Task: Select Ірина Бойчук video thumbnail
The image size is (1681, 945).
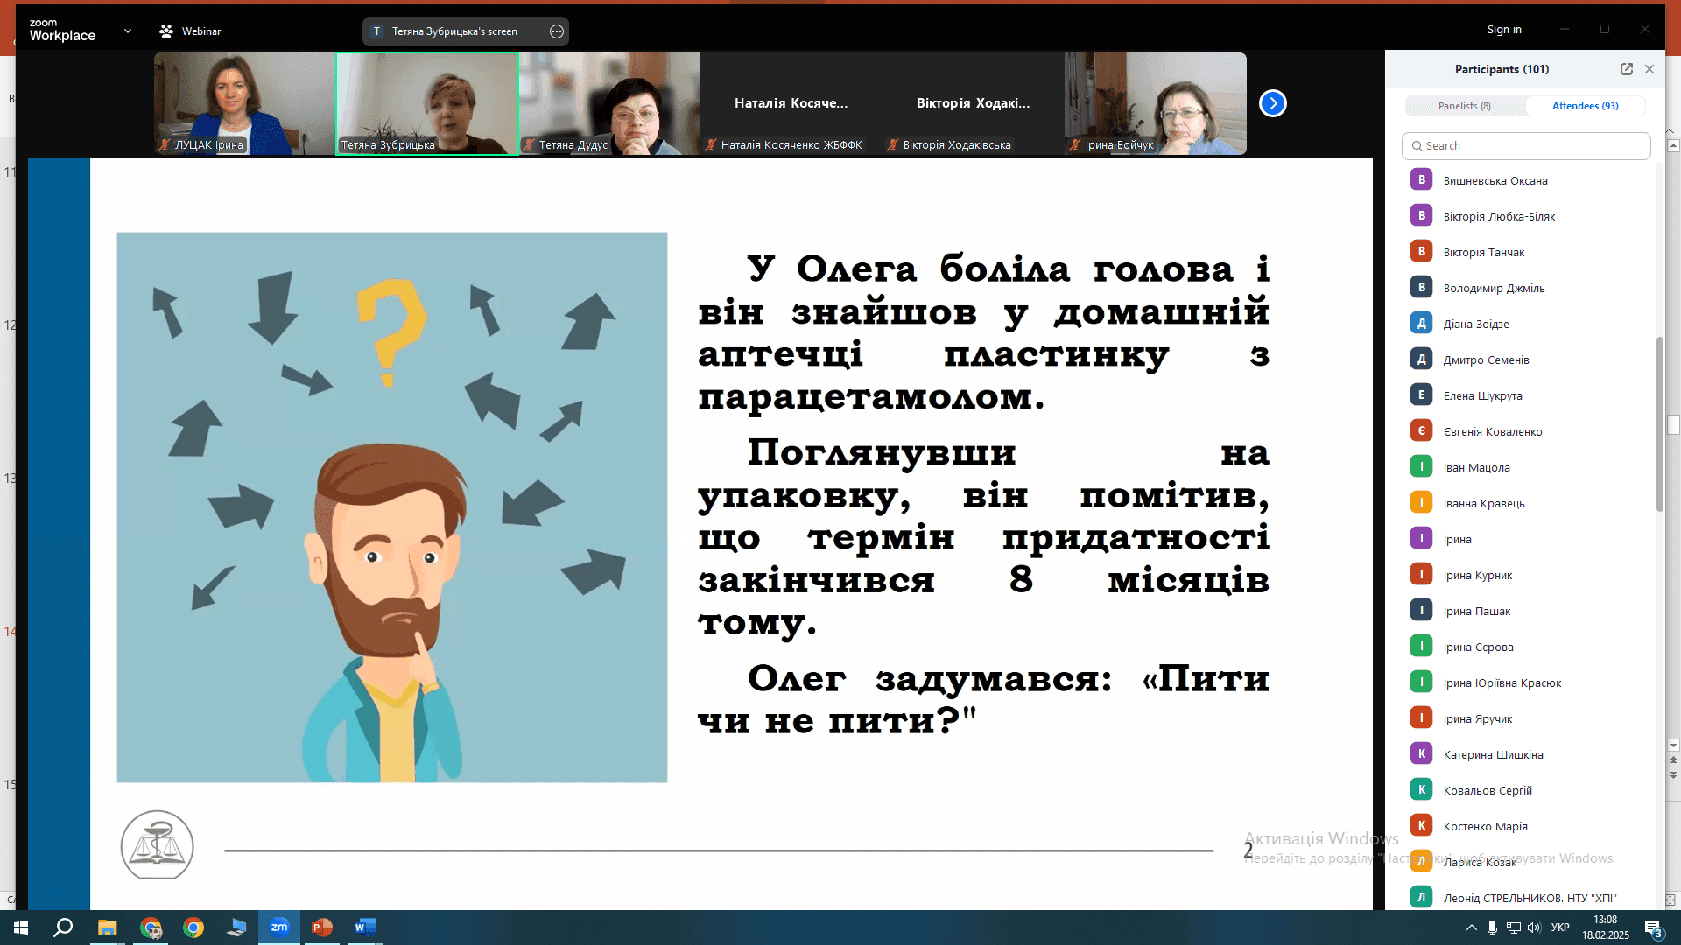Action: 1156,103
